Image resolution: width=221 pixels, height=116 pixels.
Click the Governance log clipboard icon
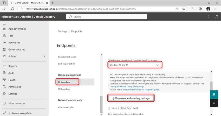(4, 49)
